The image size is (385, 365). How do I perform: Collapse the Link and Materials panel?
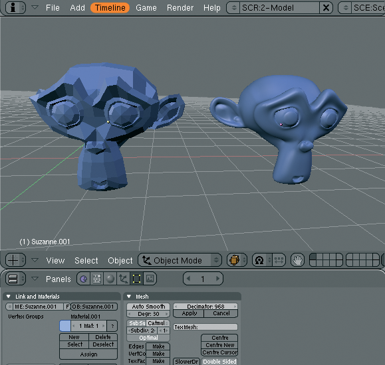[9, 297]
